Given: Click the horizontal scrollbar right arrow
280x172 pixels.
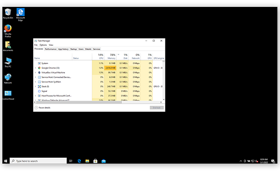Looking at the screenshot, I should 161,102.
